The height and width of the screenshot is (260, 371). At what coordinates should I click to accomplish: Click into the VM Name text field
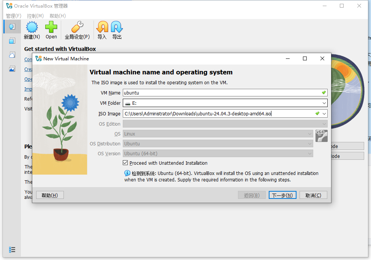[220, 93]
